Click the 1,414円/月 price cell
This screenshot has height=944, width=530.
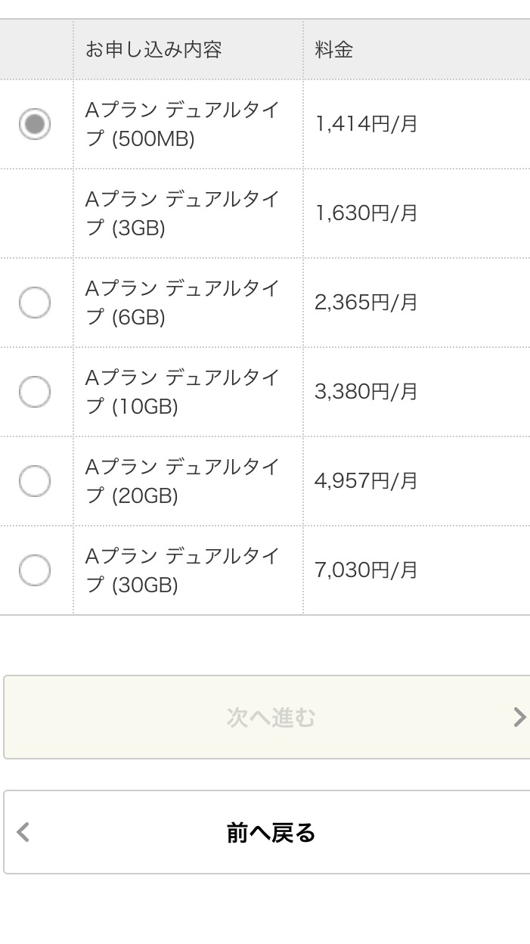(368, 123)
